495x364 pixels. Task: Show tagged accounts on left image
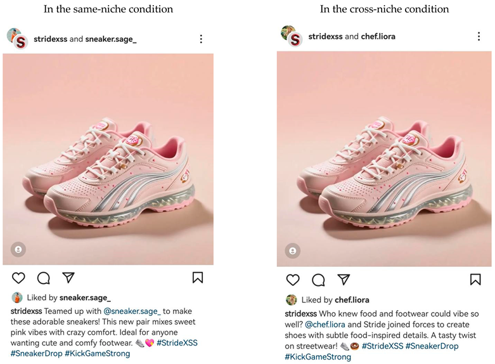coord(18,250)
